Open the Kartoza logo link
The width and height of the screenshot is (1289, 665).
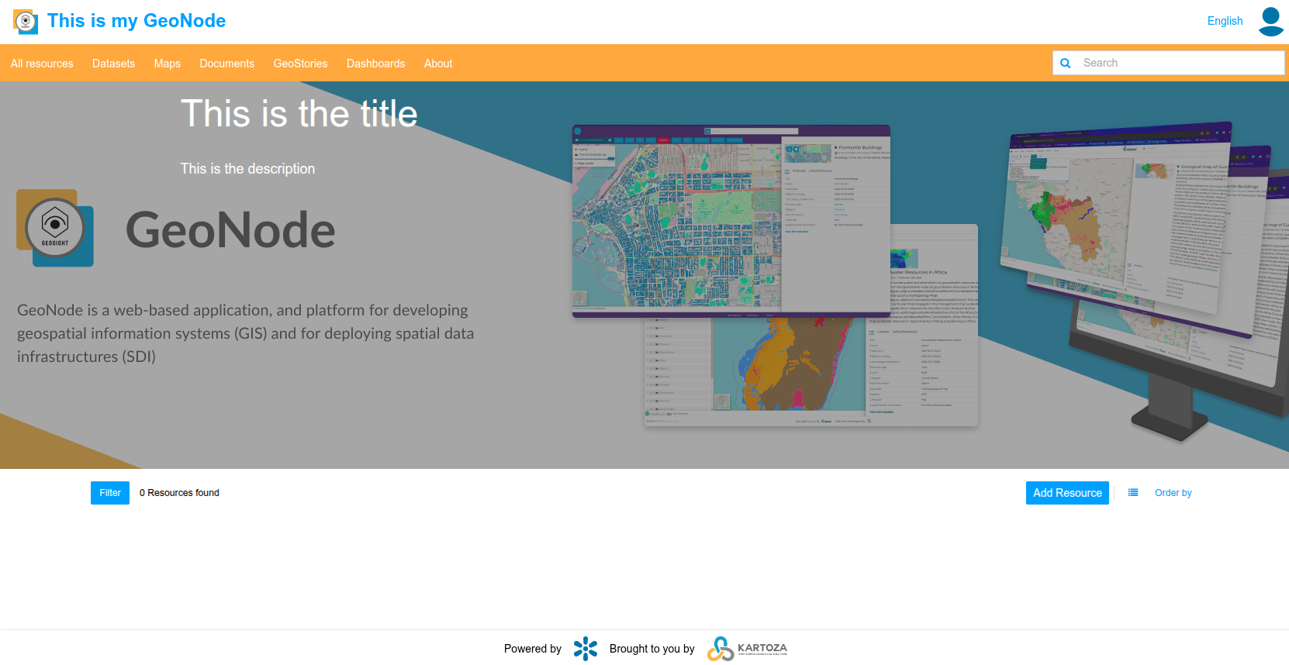pos(747,649)
